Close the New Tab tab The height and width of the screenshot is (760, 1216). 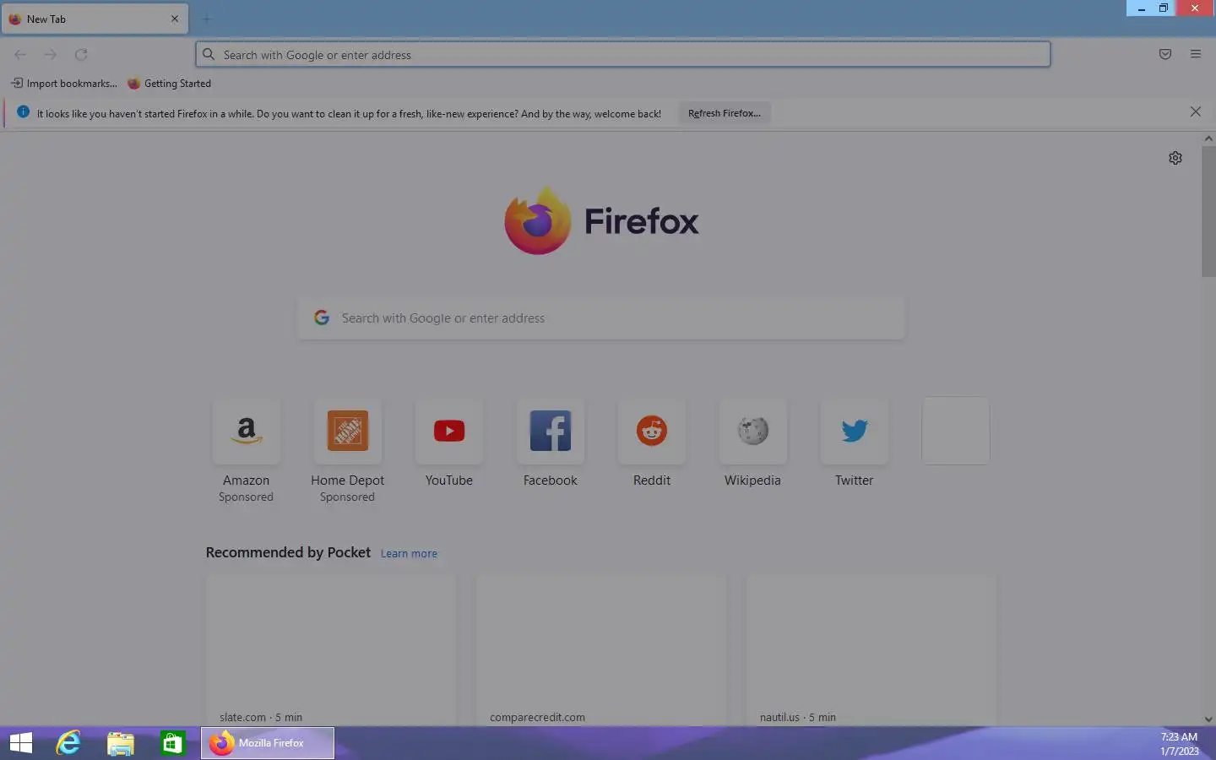175,19
